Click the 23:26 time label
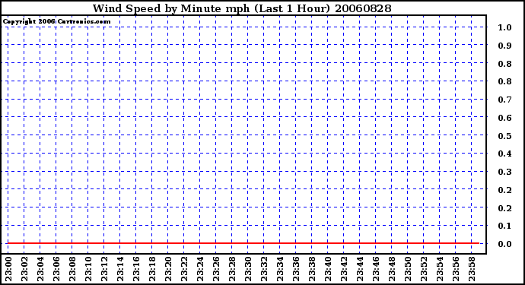This screenshot has width=525, height=285. point(216,269)
